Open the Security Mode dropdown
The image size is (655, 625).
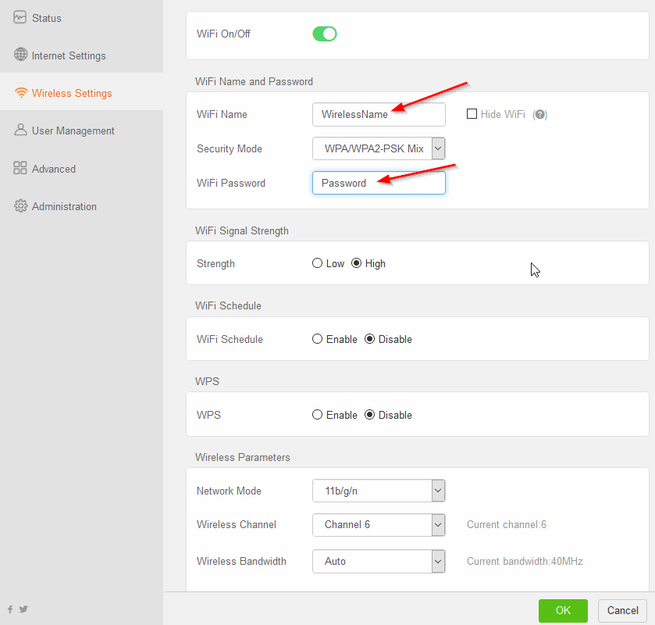(379, 148)
